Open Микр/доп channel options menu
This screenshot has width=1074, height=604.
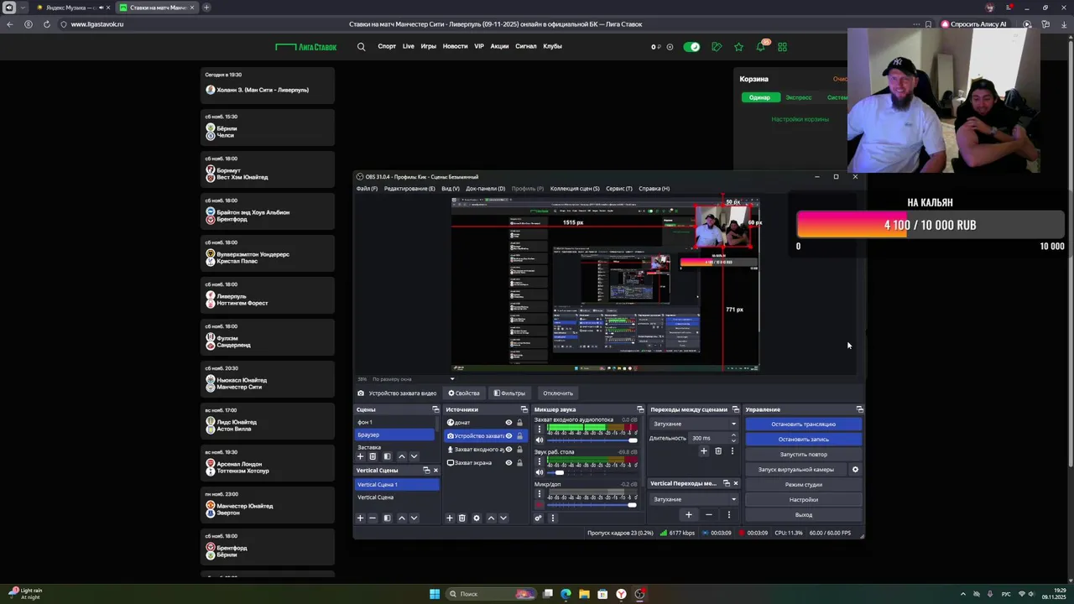point(540,493)
